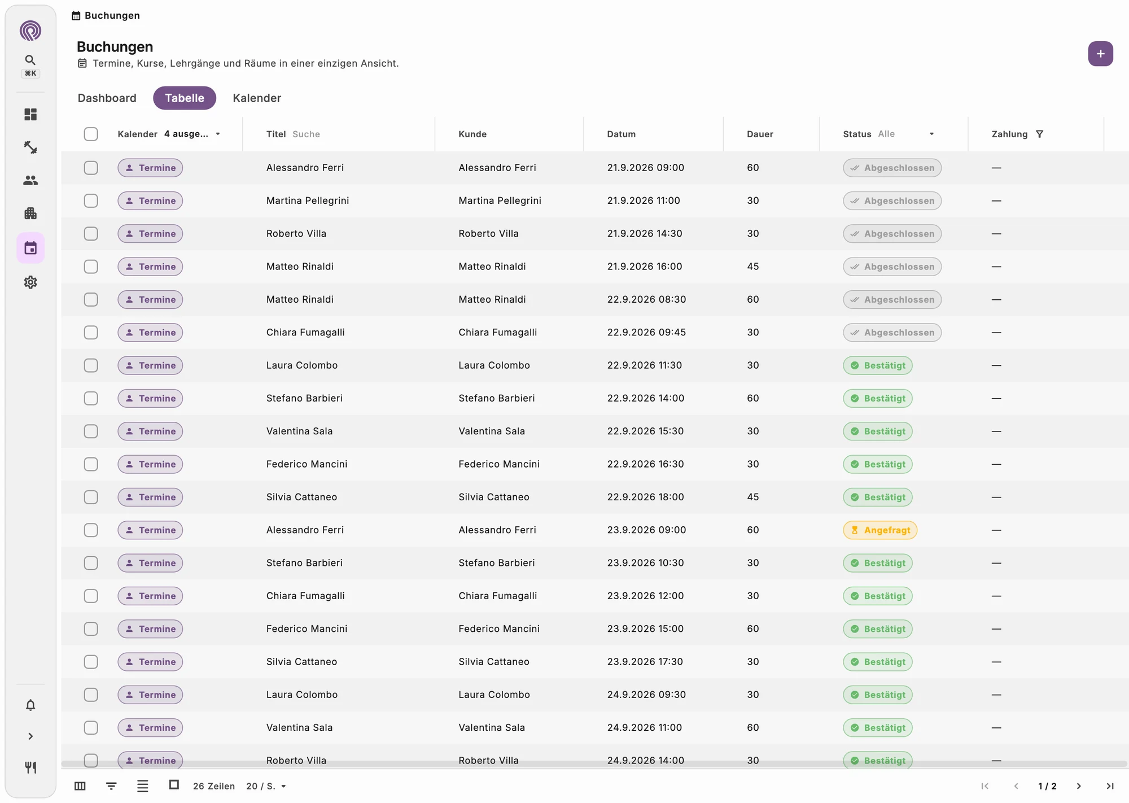
Task: Click the Zahlung filter funnel icon
Action: click(x=1040, y=134)
